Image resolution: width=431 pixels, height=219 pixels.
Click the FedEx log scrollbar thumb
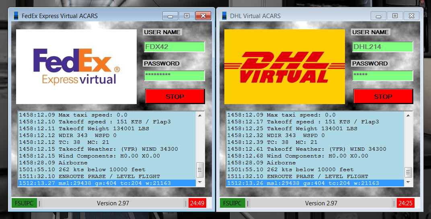pos(200,170)
